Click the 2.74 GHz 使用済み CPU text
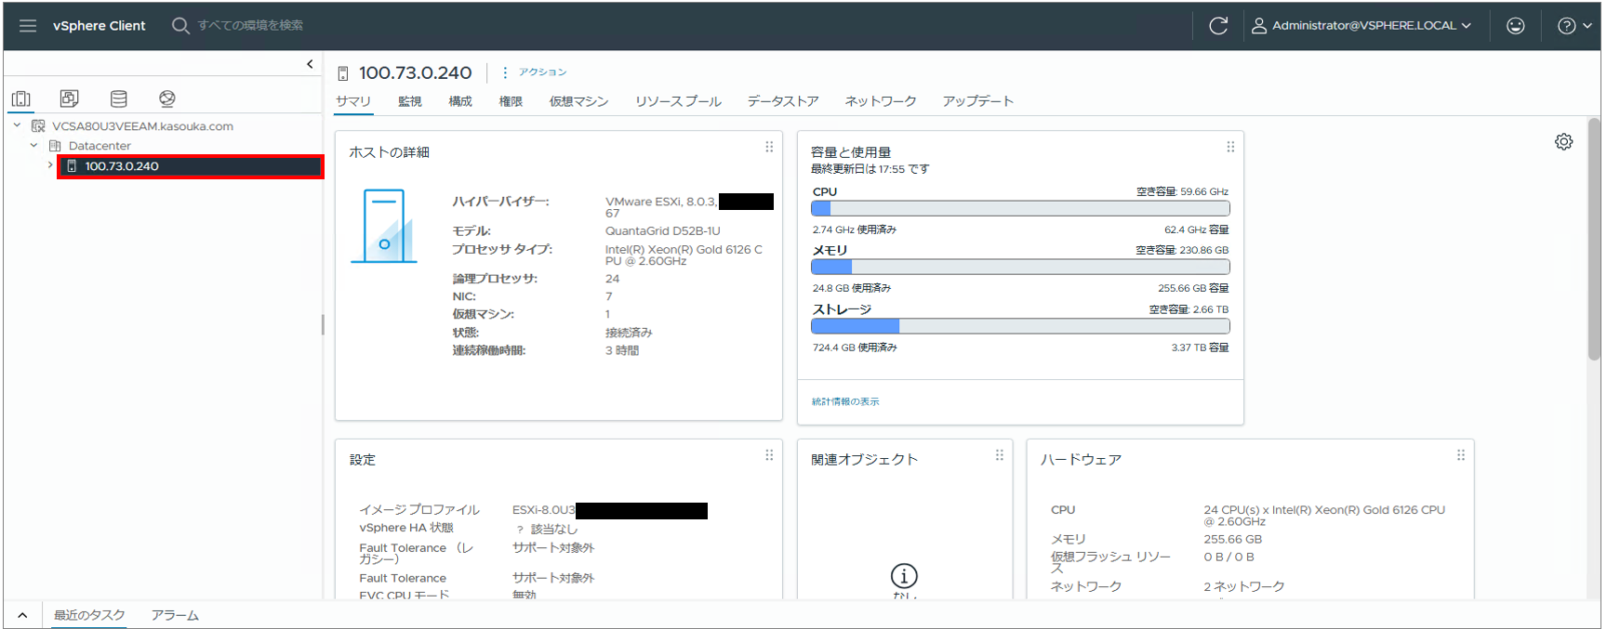Image resolution: width=1607 pixels, height=629 pixels. 855,229
